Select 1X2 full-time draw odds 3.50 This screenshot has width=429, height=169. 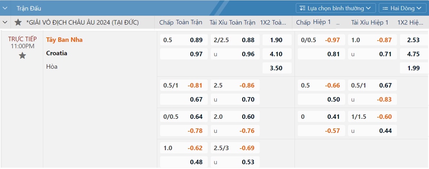pos(277,68)
